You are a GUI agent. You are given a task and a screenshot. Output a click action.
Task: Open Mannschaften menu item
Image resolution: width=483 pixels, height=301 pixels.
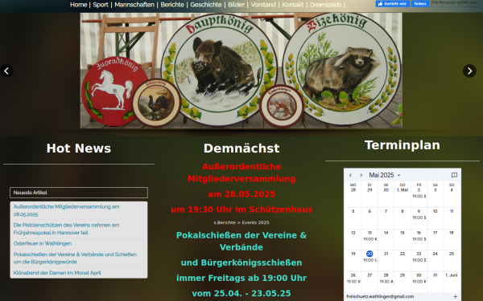point(134,5)
